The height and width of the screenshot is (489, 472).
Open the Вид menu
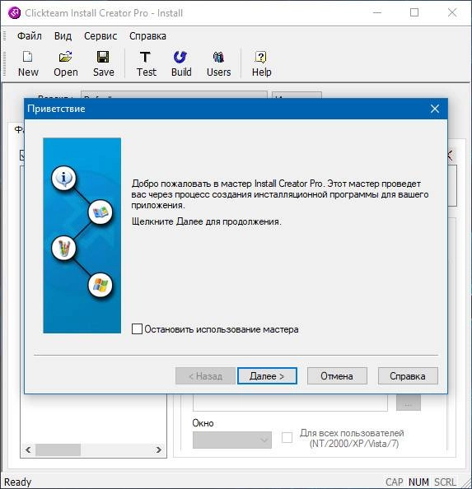pyautogui.click(x=63, y=36)
